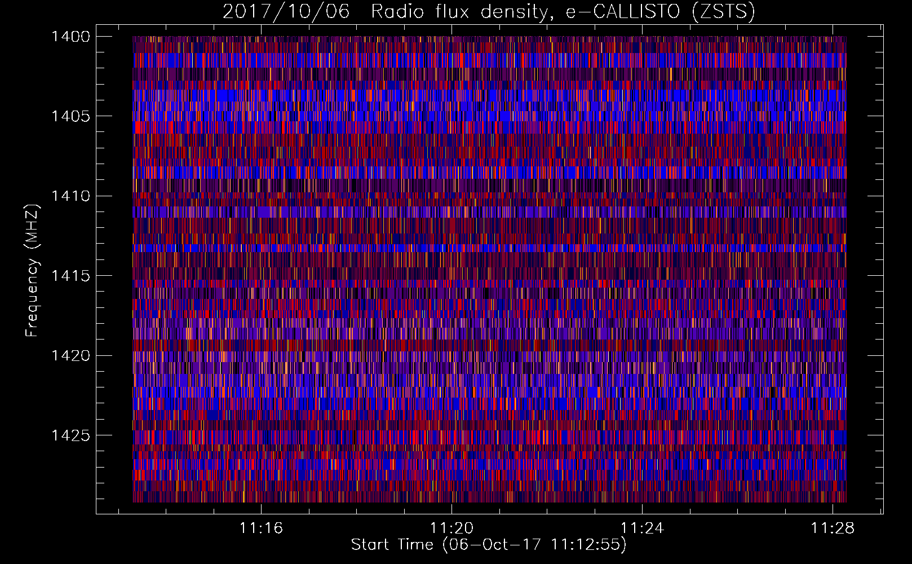Click the 1420 frequency tick label
The height and width of the screenshot is (564, 912).
coord(70,356)
